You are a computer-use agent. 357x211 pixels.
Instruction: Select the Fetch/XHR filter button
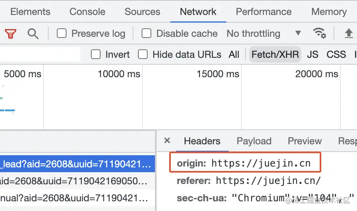click(x=275, y=55)
